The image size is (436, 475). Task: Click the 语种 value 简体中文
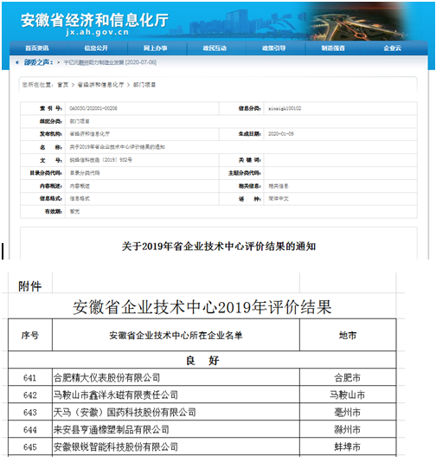pos(279,199)
